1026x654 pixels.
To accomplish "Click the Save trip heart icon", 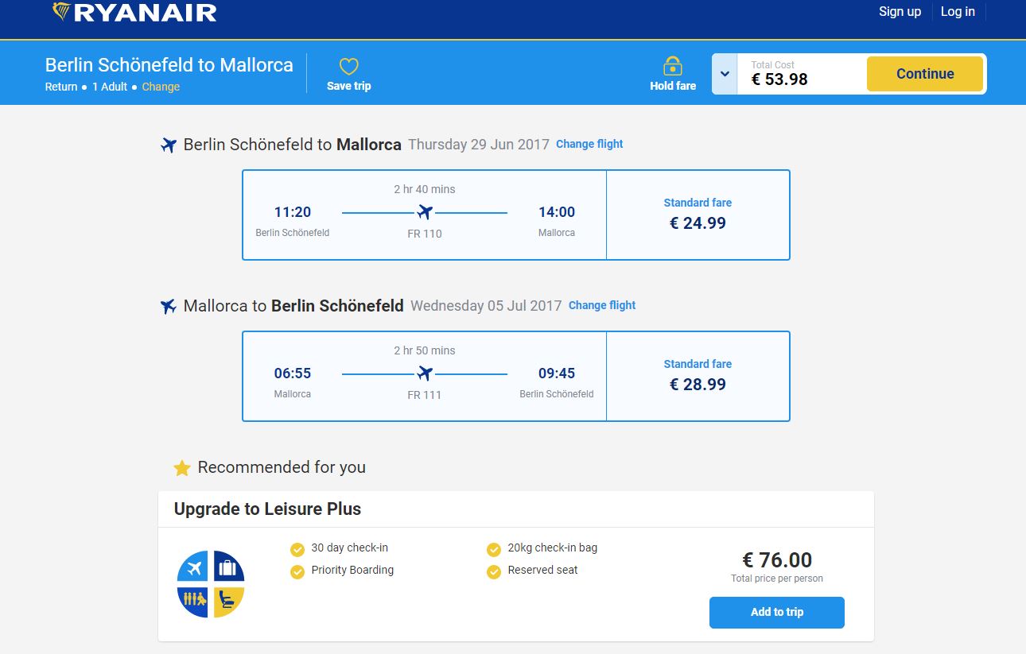I will (349, 66).
